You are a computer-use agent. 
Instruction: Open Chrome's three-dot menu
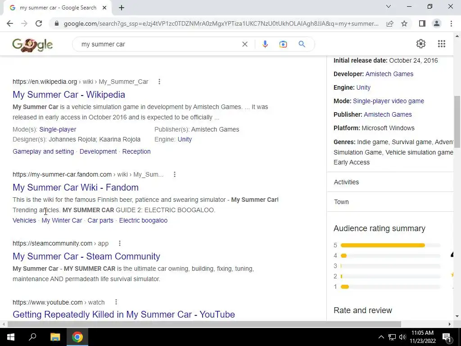coord(451,23)
